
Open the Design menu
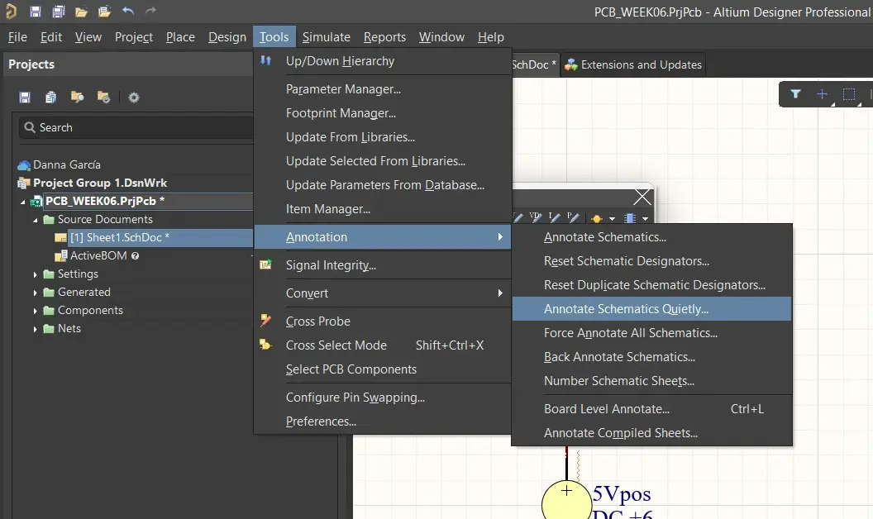tap(227, 36)
